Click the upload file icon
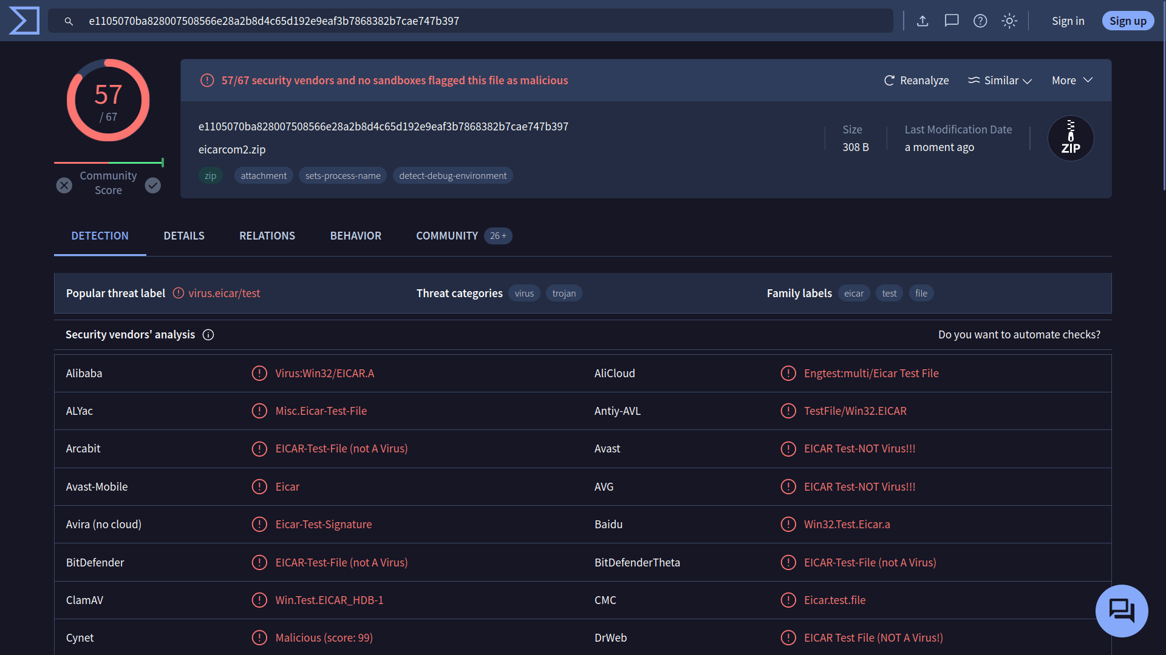 (x=922, y=21)
